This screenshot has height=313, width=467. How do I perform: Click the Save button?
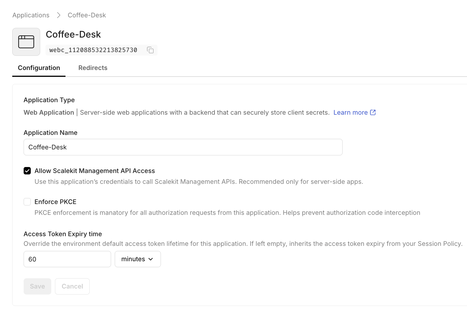click(37, 286)
